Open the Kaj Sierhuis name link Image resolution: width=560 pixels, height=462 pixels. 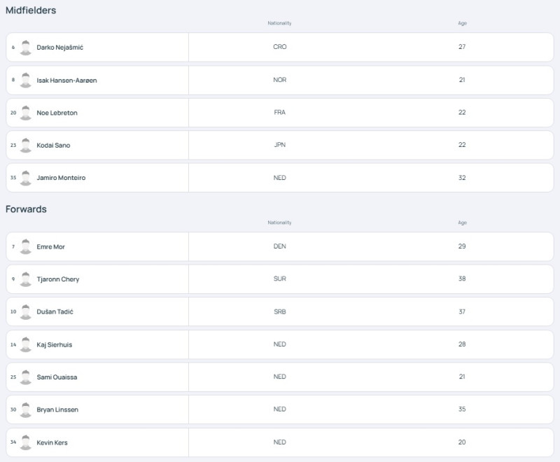tap(55, 344)
